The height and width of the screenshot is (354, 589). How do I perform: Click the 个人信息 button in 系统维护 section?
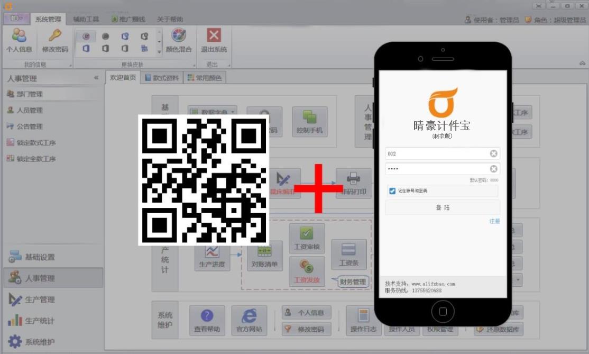click(307, 312)
